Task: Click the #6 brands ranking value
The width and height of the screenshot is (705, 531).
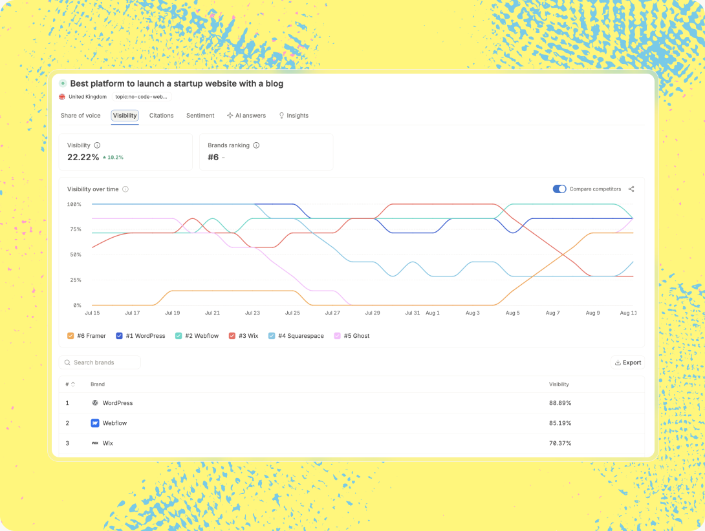Action: coord(213,157)
